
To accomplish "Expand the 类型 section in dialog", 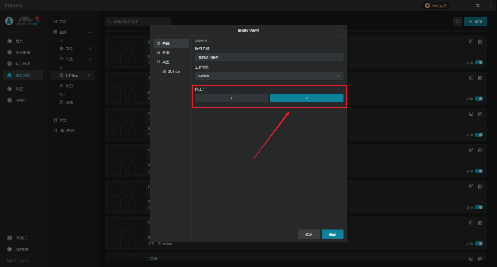I will [x=166, y=62].
